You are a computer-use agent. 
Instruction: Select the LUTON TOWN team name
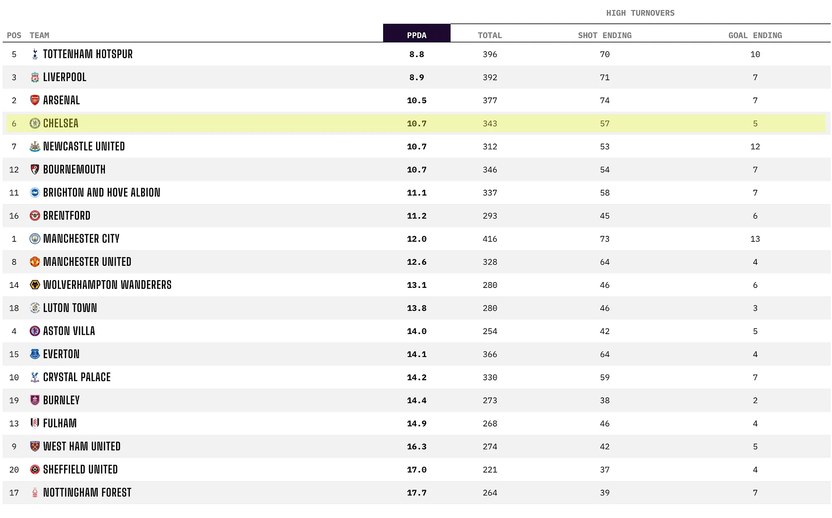tap(70, 308)
